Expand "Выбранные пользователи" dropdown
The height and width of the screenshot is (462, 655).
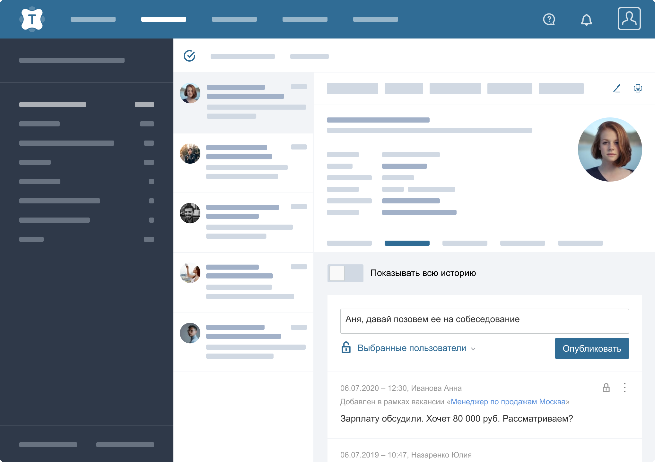coord(412,348)
